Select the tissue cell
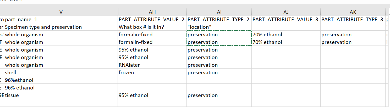Screen dimensions: 390x107 point(61,95)
